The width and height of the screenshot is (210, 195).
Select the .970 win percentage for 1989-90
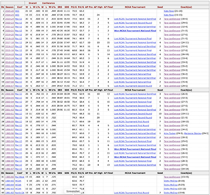(x=38, y=157)
